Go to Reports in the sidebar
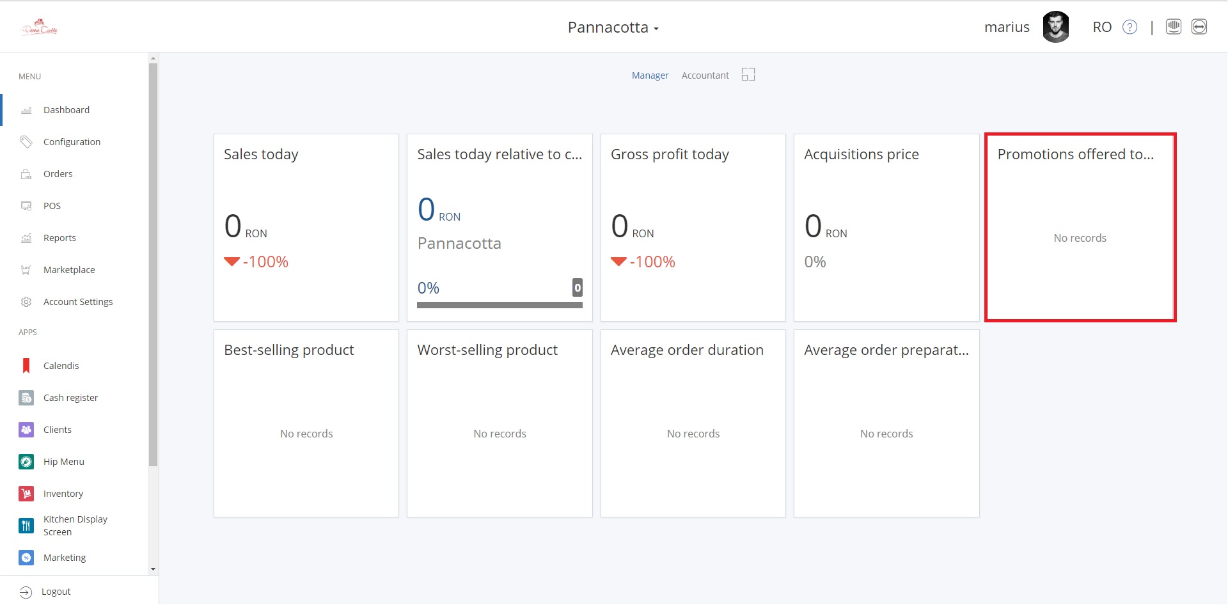This screenshot has width=1228, height=605. tap(59, 238)
